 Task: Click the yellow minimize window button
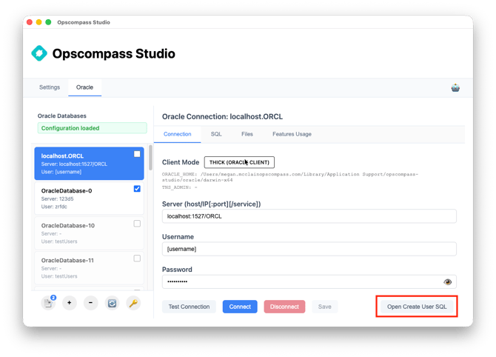pyautogui.click(x=39, y=22)
